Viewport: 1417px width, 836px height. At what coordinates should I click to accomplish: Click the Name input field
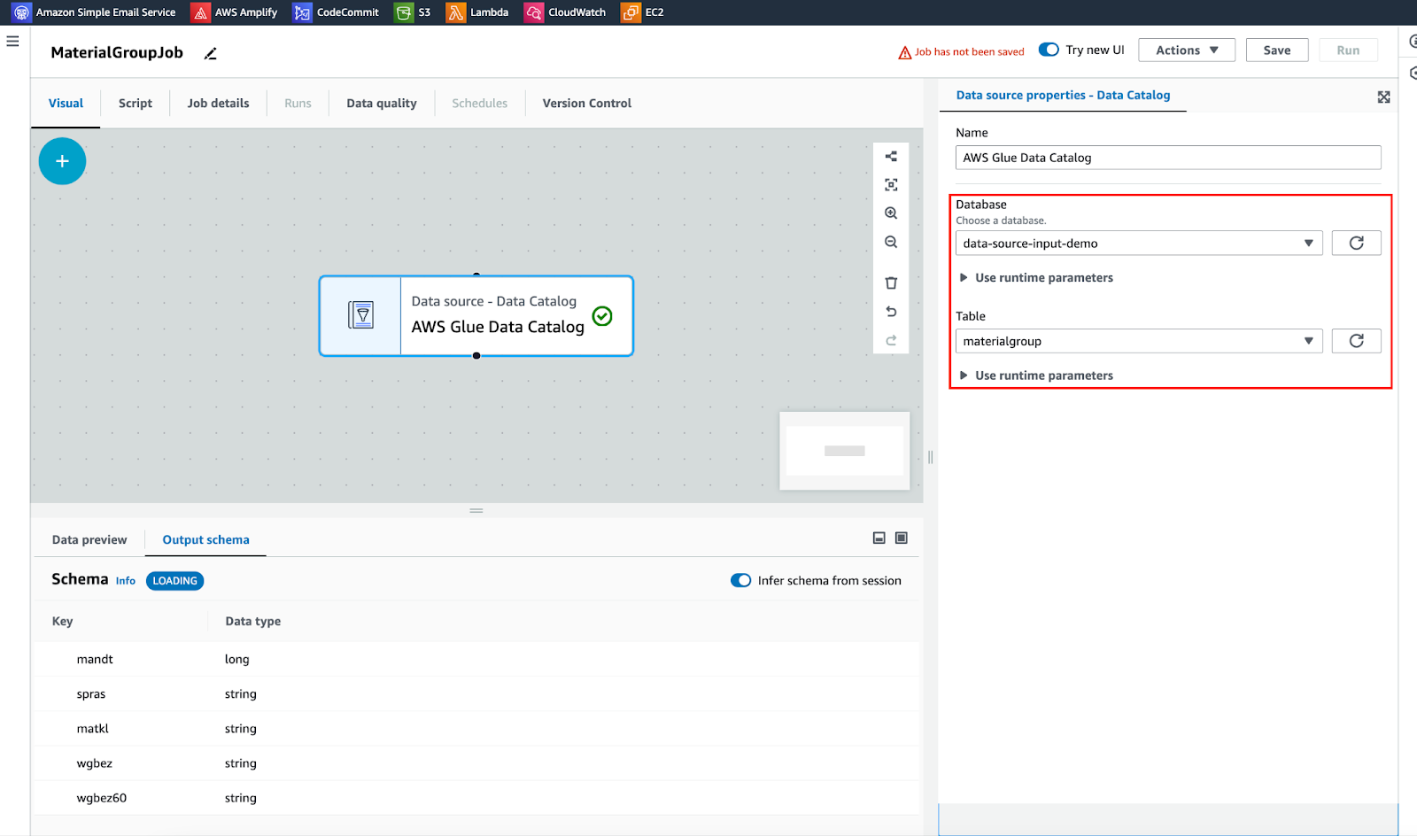click(1168, 158)
